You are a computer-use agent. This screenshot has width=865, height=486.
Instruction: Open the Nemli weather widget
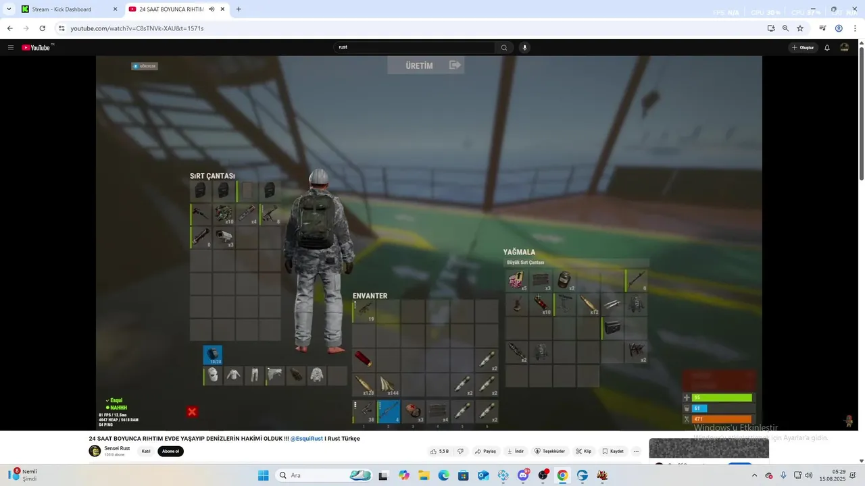click(23, 475)
